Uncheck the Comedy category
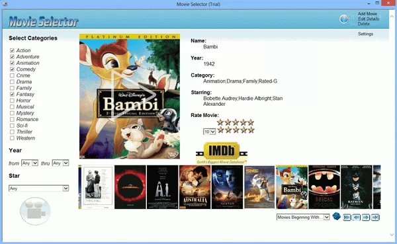The image size is (397, 244). click(12, 69)
